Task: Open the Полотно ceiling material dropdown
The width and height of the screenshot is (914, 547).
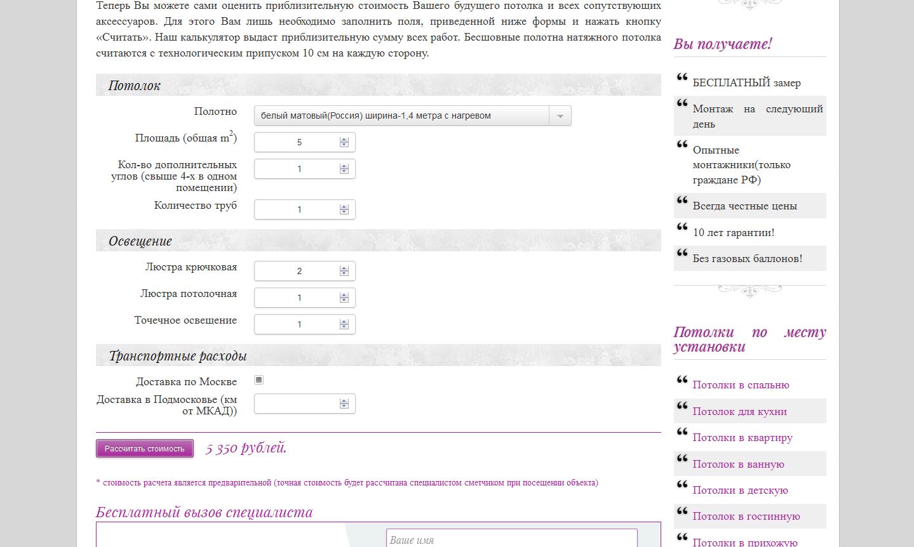Action: coord(412,115)
